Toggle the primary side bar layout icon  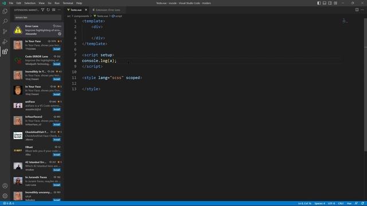(319, 3)
